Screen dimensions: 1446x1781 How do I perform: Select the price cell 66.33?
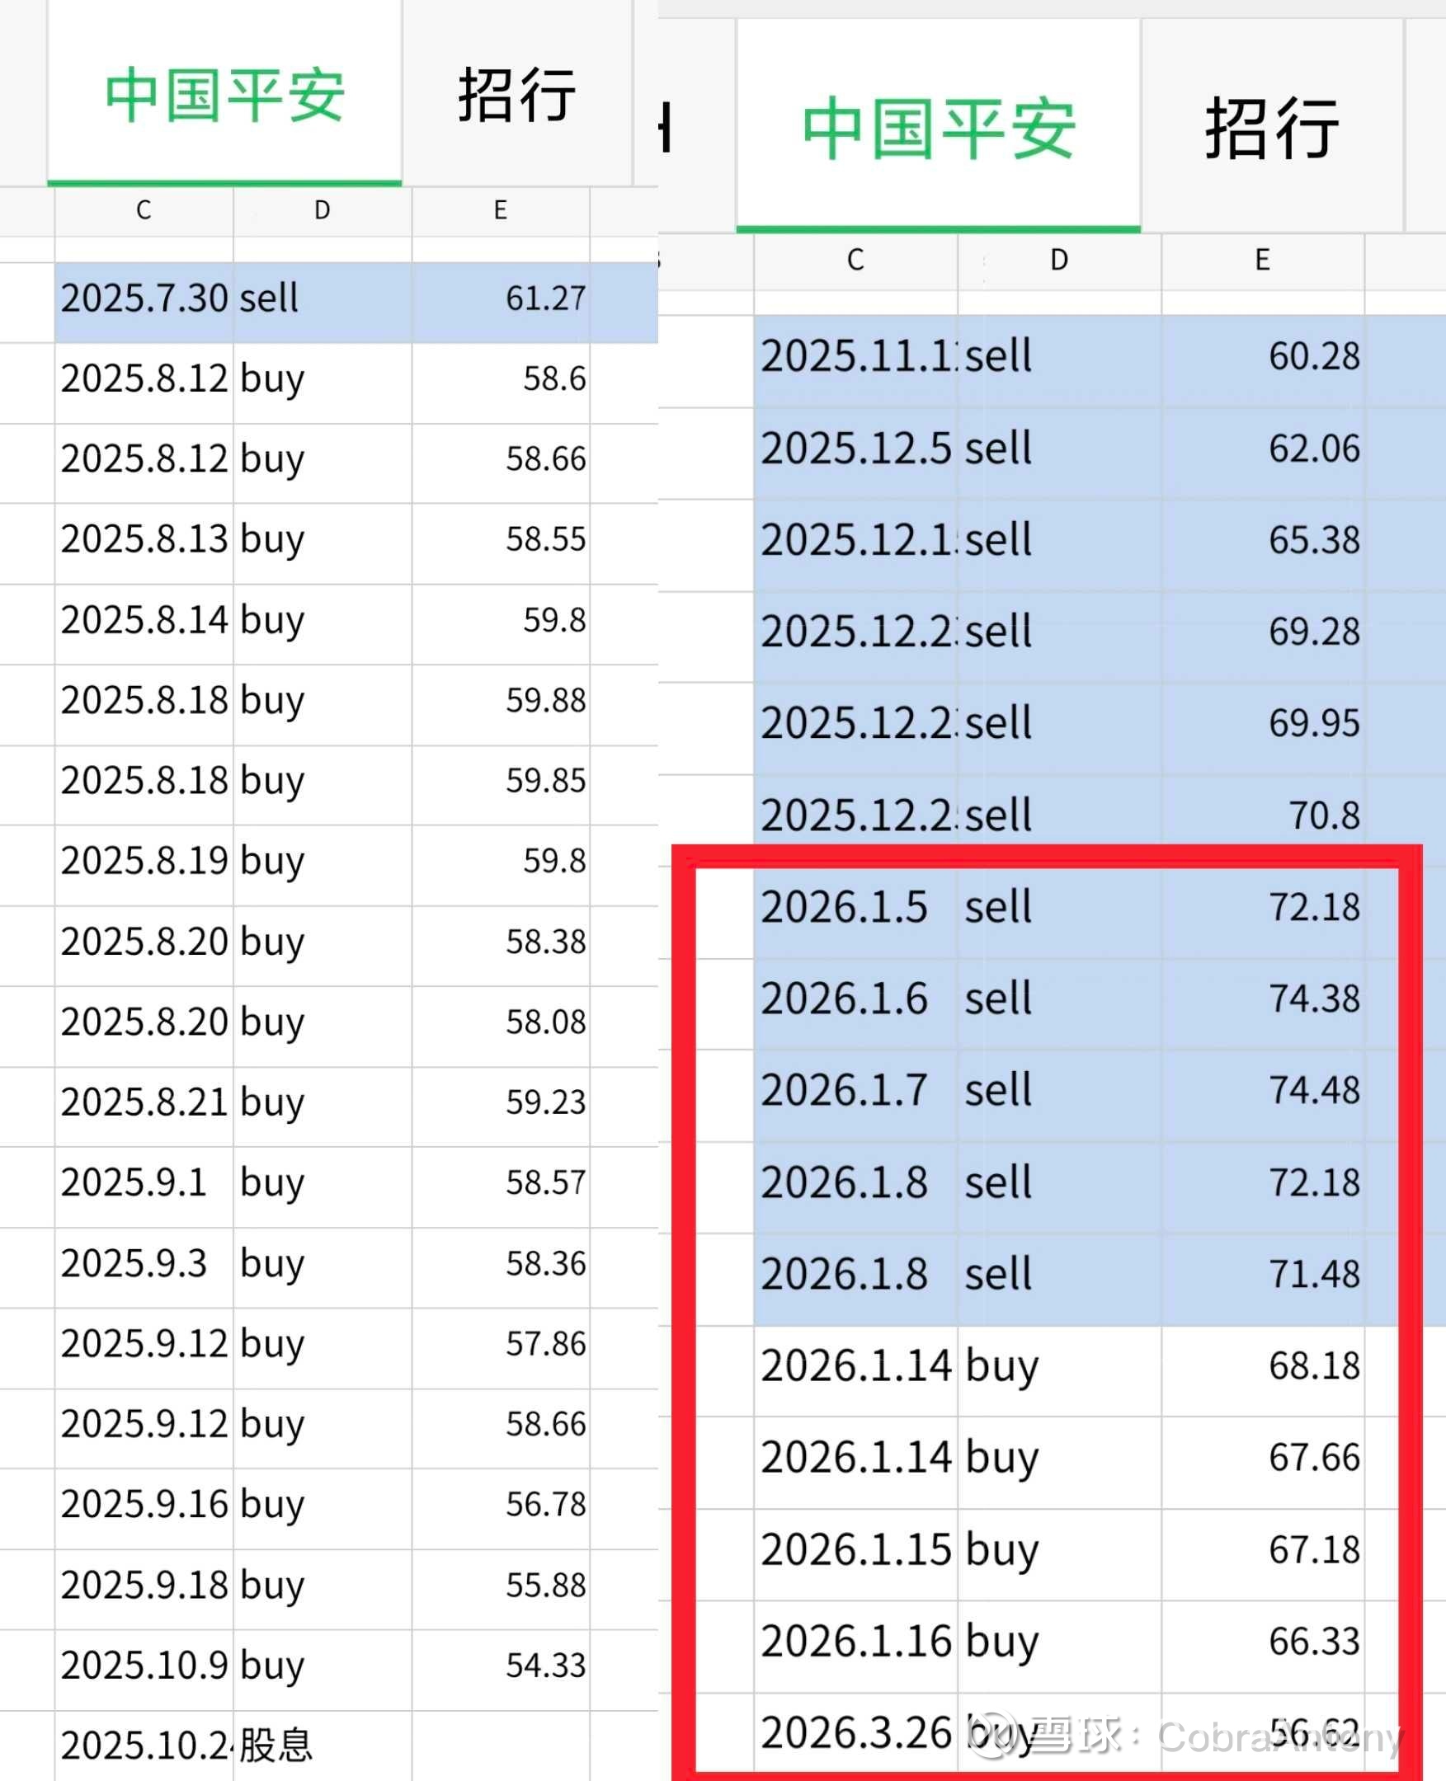[1263, 1646]
